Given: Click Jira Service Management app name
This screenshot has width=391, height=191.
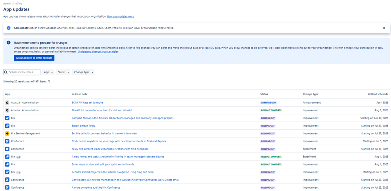Looking at the screenshot, I should pos(25,133).
